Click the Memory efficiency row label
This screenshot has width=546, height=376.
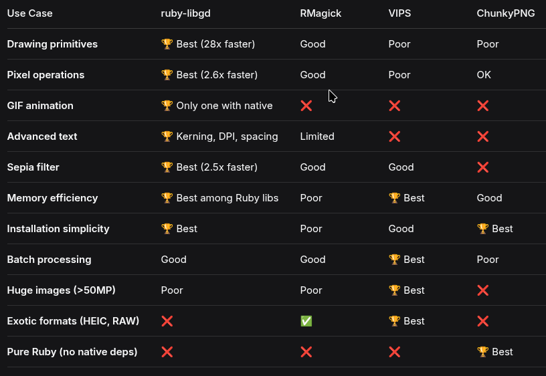tap(52, 198)
